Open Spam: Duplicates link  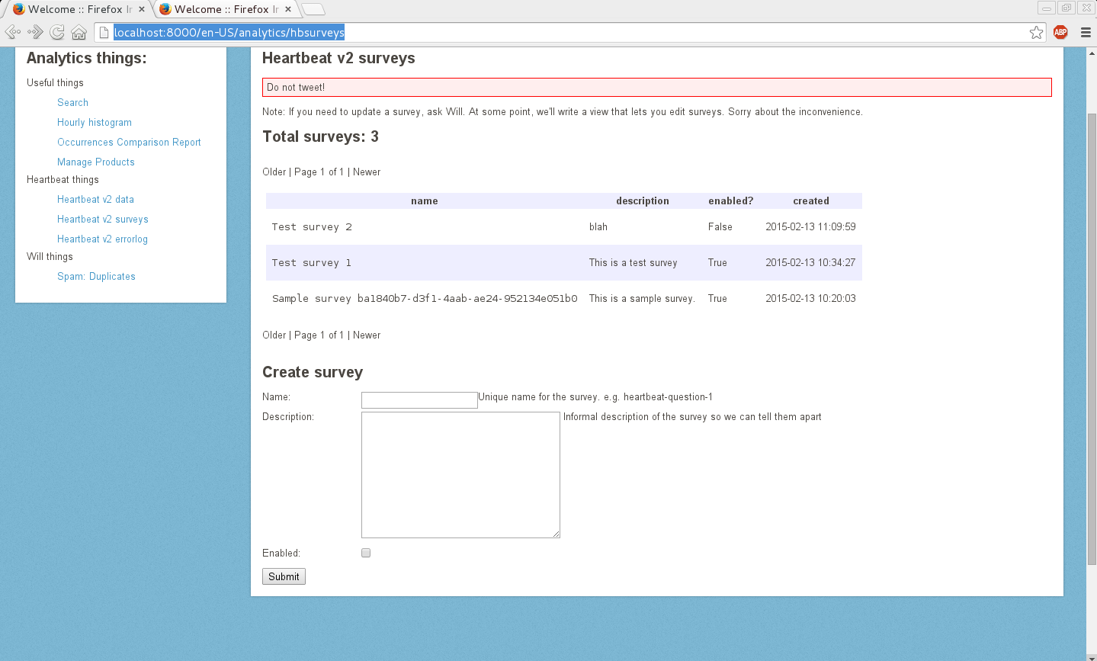pyautogui.click(x=96, y=277)
